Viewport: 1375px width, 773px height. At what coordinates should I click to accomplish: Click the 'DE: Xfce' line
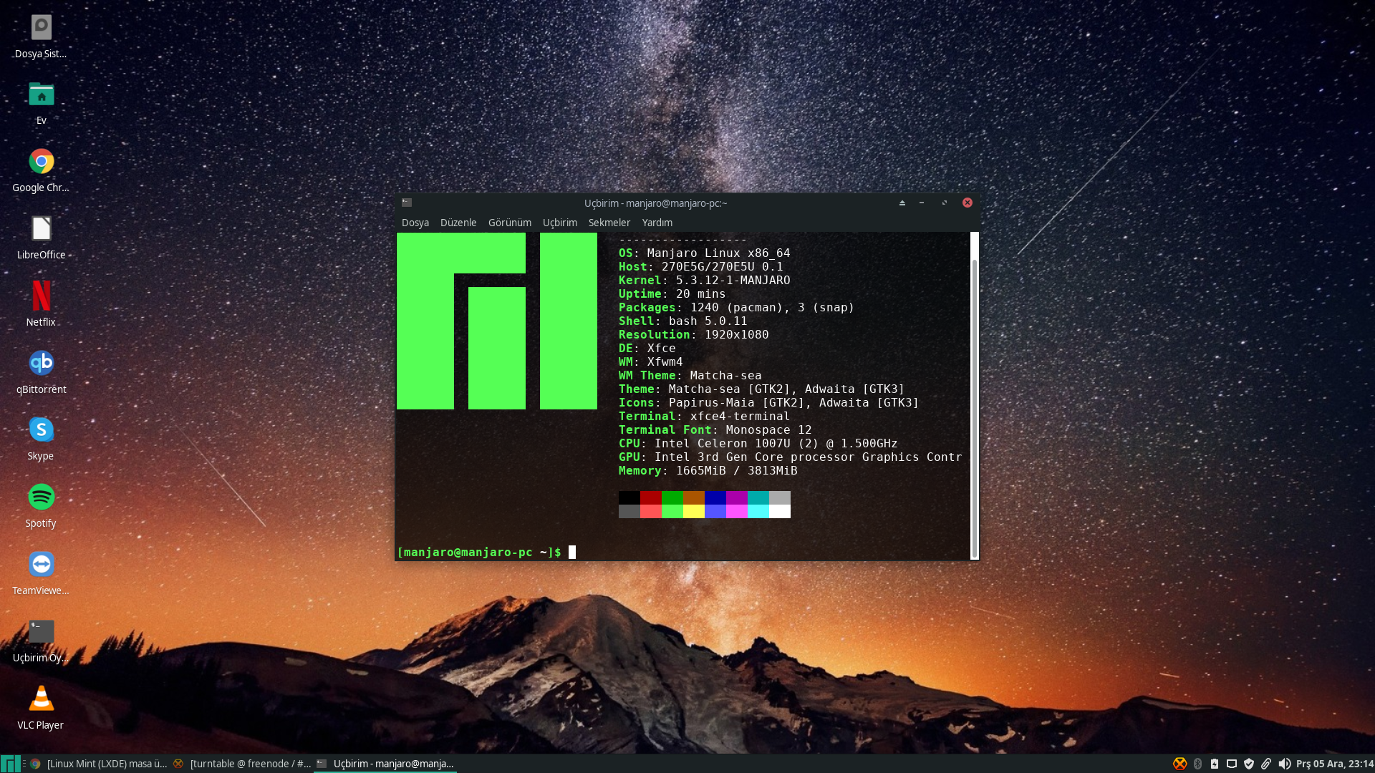[647, 348]
